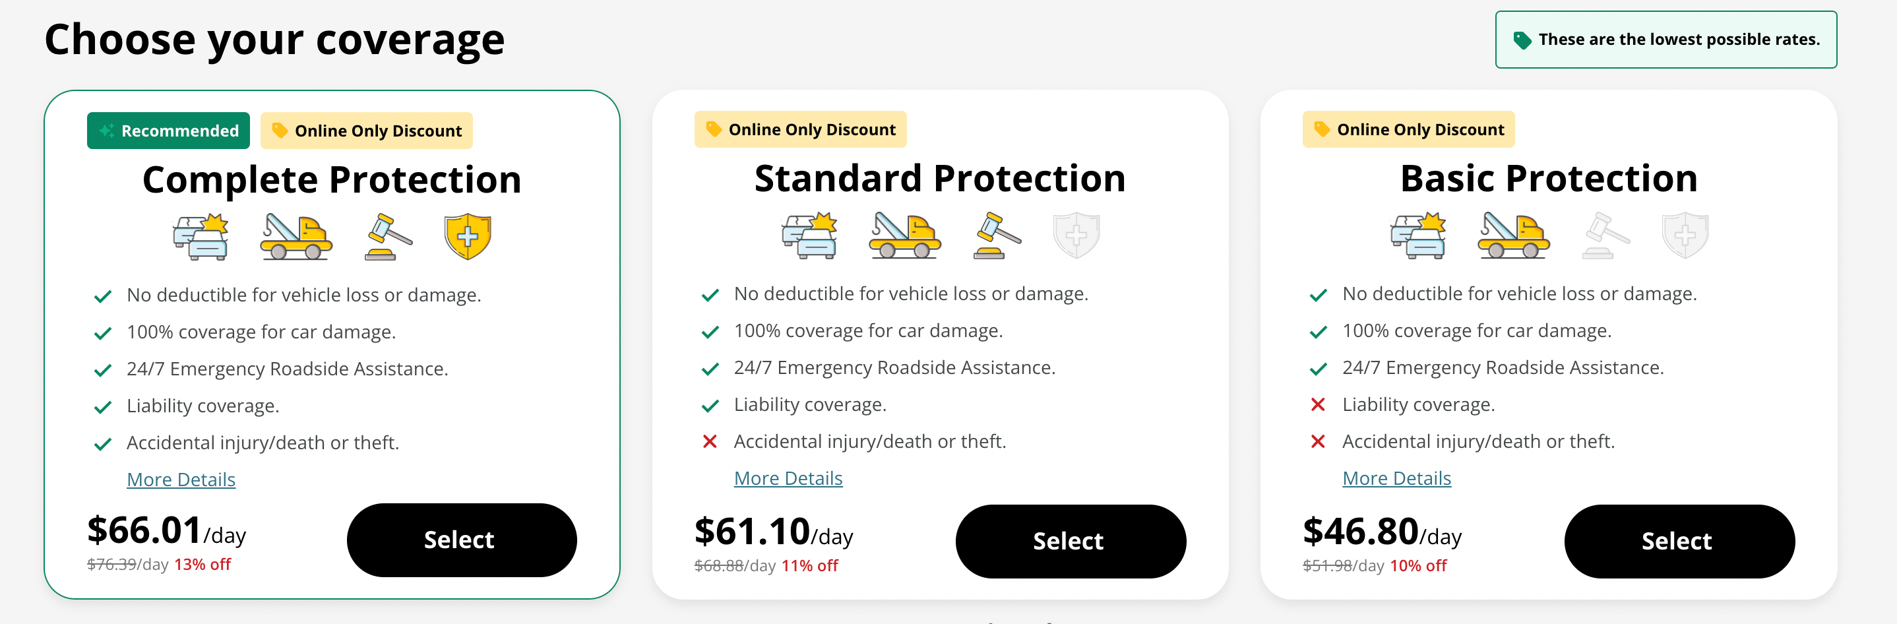Click the gavel liability icon under Complete Protection
The image size is (1897, 624).
(389, 237)
